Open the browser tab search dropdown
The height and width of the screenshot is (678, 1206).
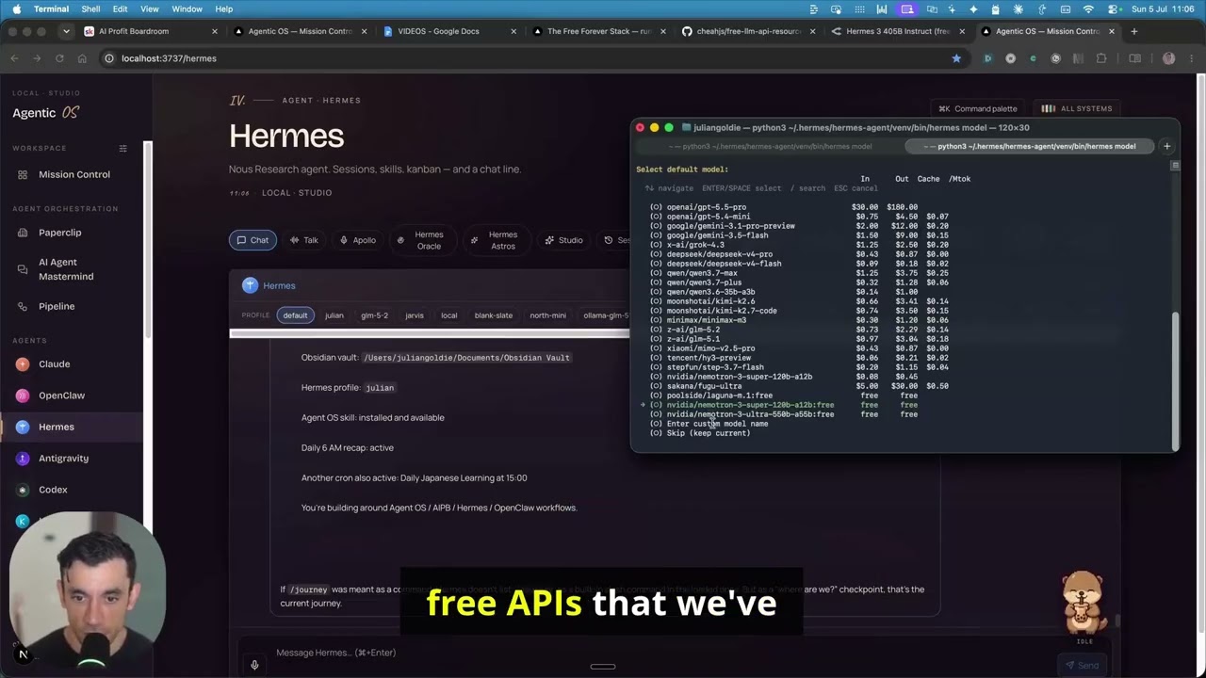point(65,31)
